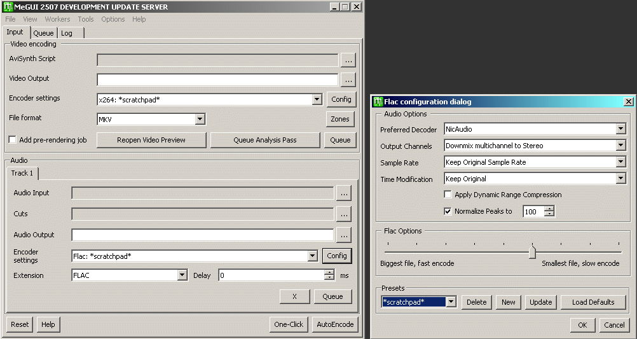The height and width of the screenshot is (339, 637).
Task: Open Preferred Decoder NicAudio dropdown
Action: click(x=620, y=129)
